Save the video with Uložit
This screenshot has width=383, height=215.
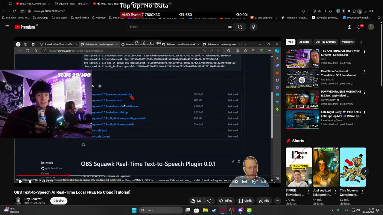(245, 201)
